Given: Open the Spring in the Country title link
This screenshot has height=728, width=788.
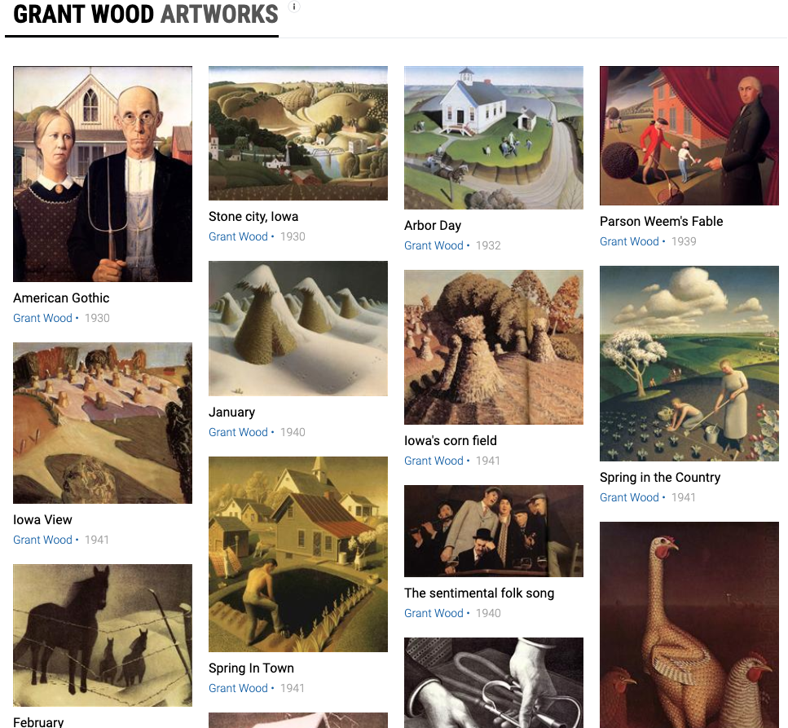Looking at the screenshot, I should click(660, 477).
